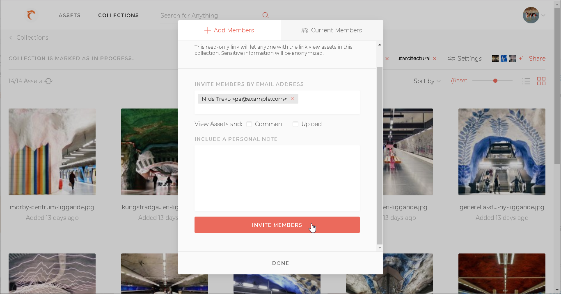Switch to grid view layout icon
Viewport: 561px width, 294px height.
[541, 81]
